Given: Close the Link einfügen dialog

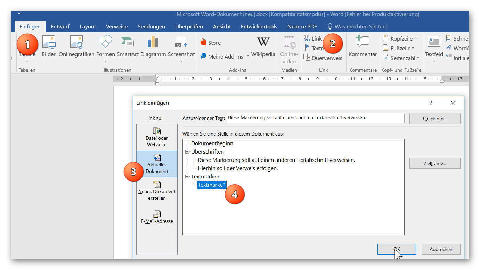Looking at the screenshot, I should click(x=453, y=103).
